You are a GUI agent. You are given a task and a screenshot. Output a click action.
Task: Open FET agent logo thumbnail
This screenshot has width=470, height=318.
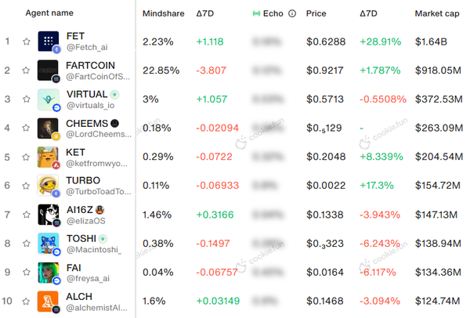(x=49, y=42)
